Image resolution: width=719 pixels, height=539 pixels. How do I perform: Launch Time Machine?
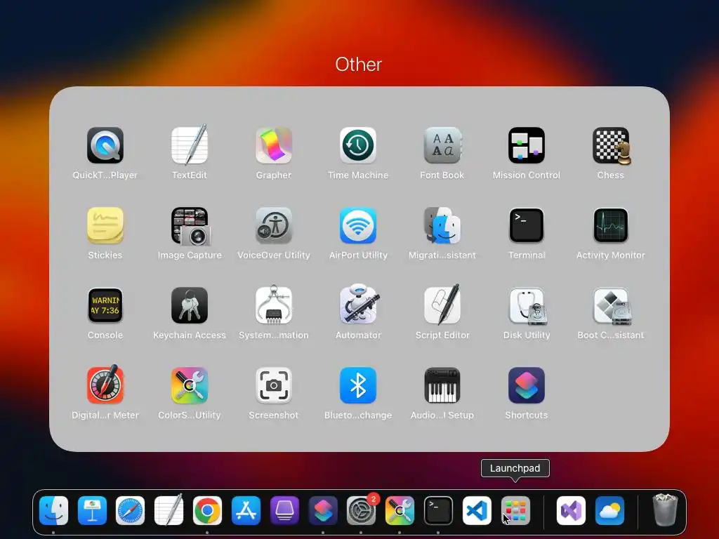358,146
